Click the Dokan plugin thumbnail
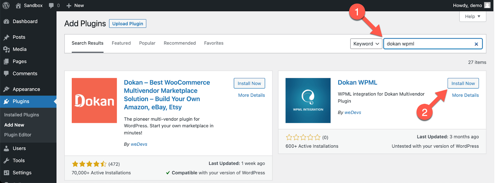This screenshot has width=495, height=183. [94, 100]
